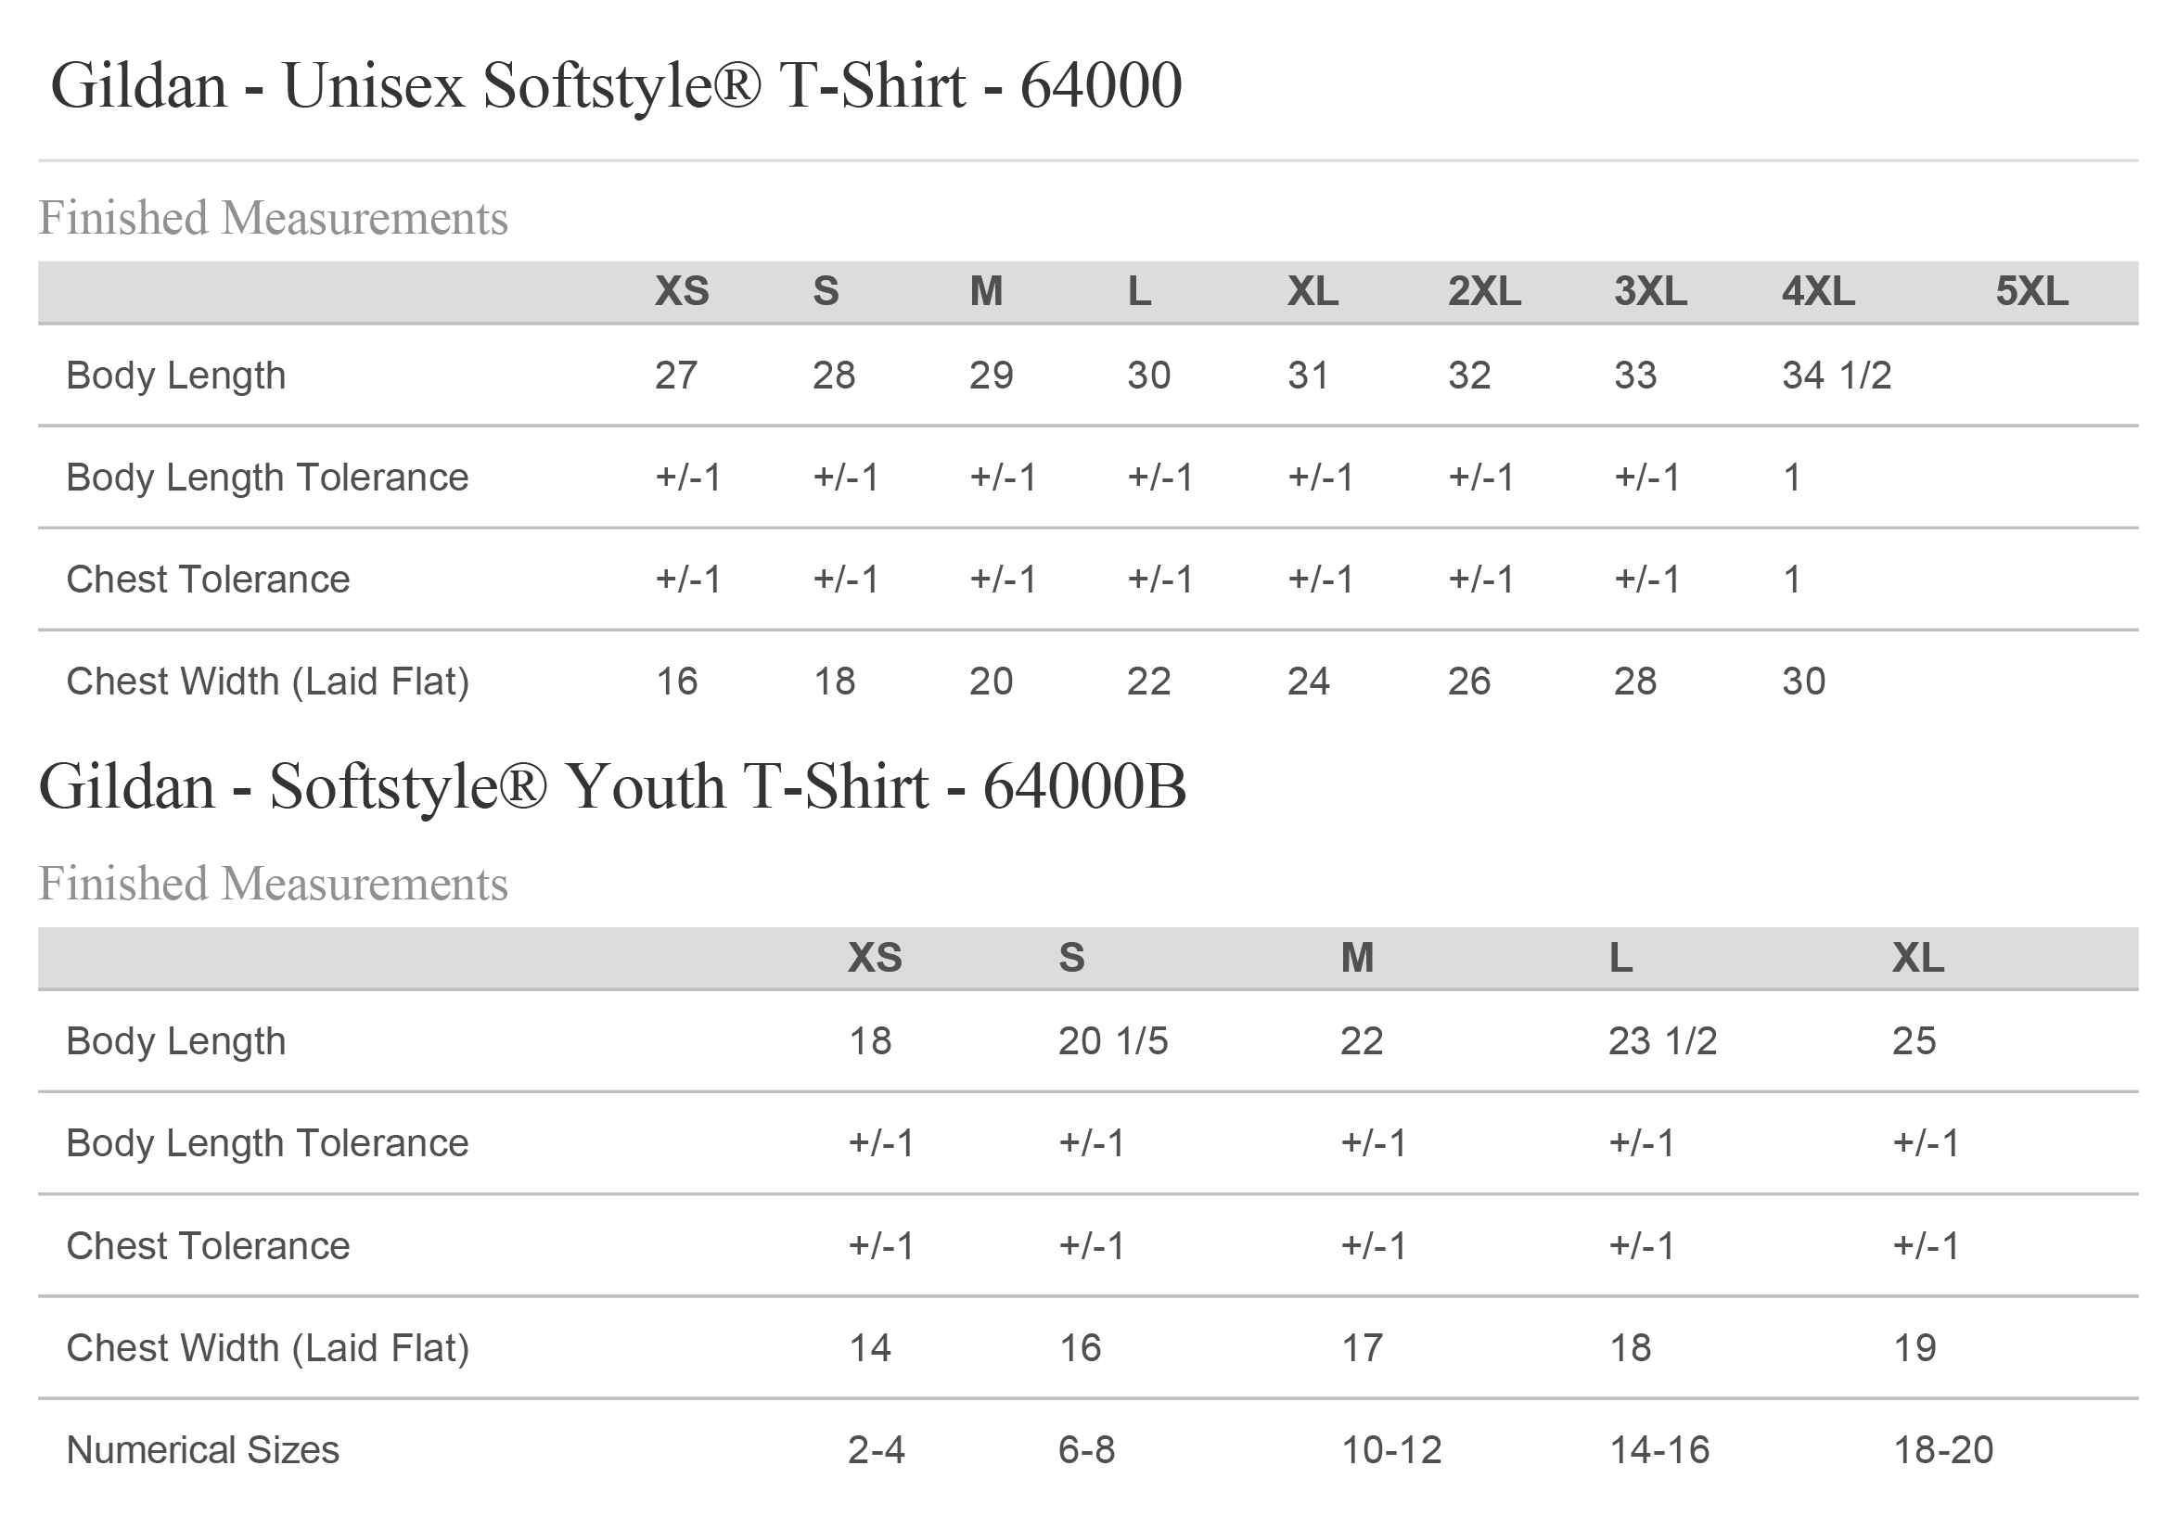
Task: Select the Numerical Sizes row label
Action: [203, 1451]
